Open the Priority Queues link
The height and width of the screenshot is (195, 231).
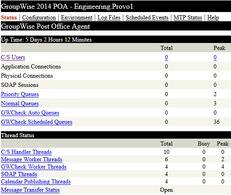pyautogui.click(x=20, y=94)
